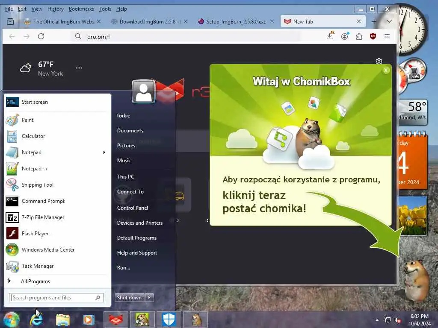
Task: Open File Explorer from taskbar
Action: click(62, 319)
